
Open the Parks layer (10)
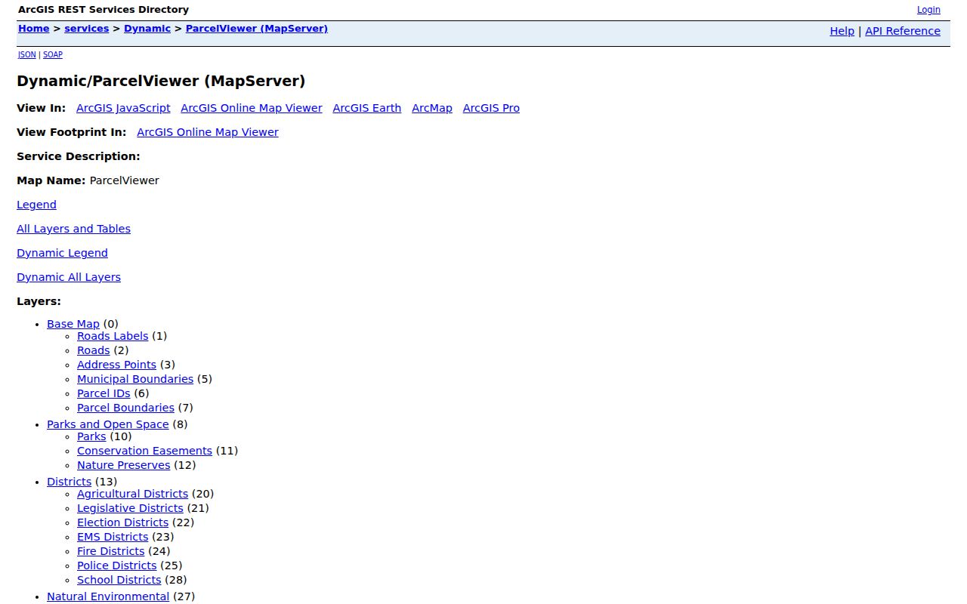click(91, 436)
